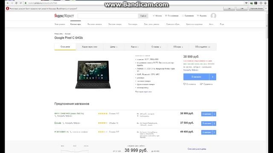The image size is (273, 153).
Task: Expand the Ещё menu in category bar
Action: pyautogui.click(x=222, y=24)
